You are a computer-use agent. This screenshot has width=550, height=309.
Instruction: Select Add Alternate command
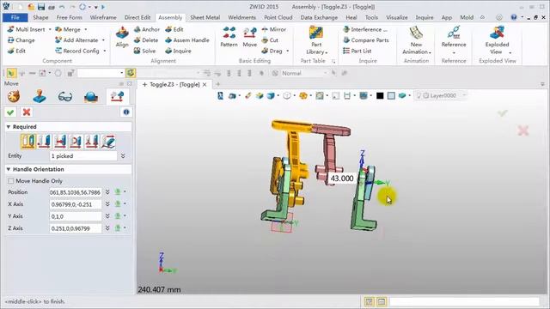tap(76, 40)
